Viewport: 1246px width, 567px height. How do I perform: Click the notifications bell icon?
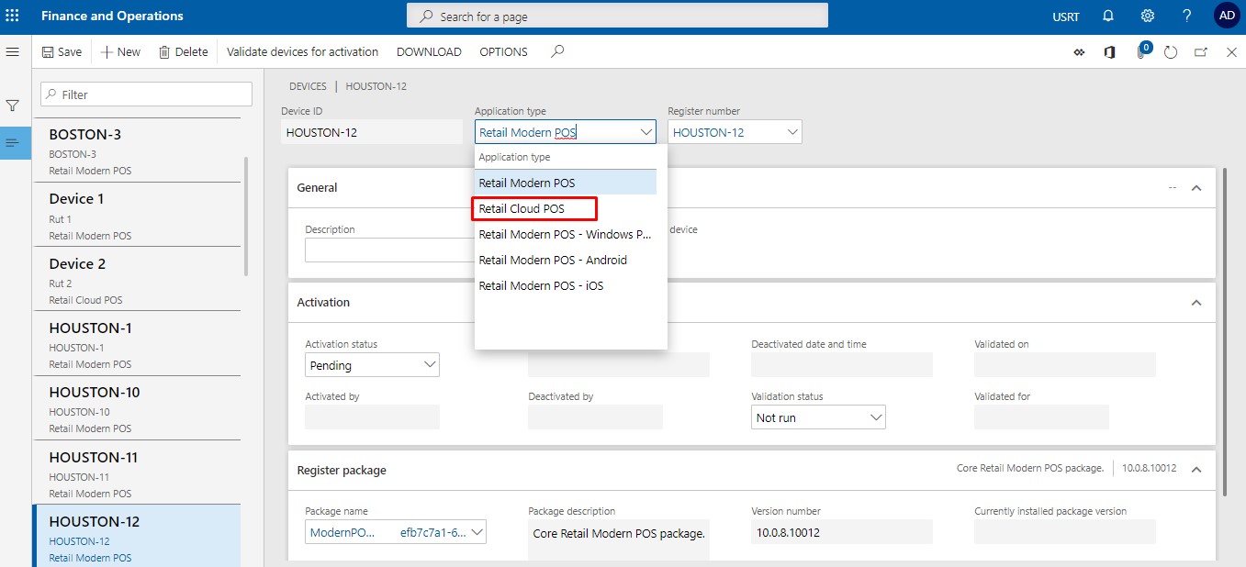tap(1108, 16)
